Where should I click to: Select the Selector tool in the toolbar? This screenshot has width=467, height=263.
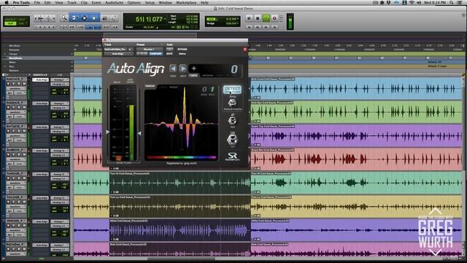pos(84,18)
